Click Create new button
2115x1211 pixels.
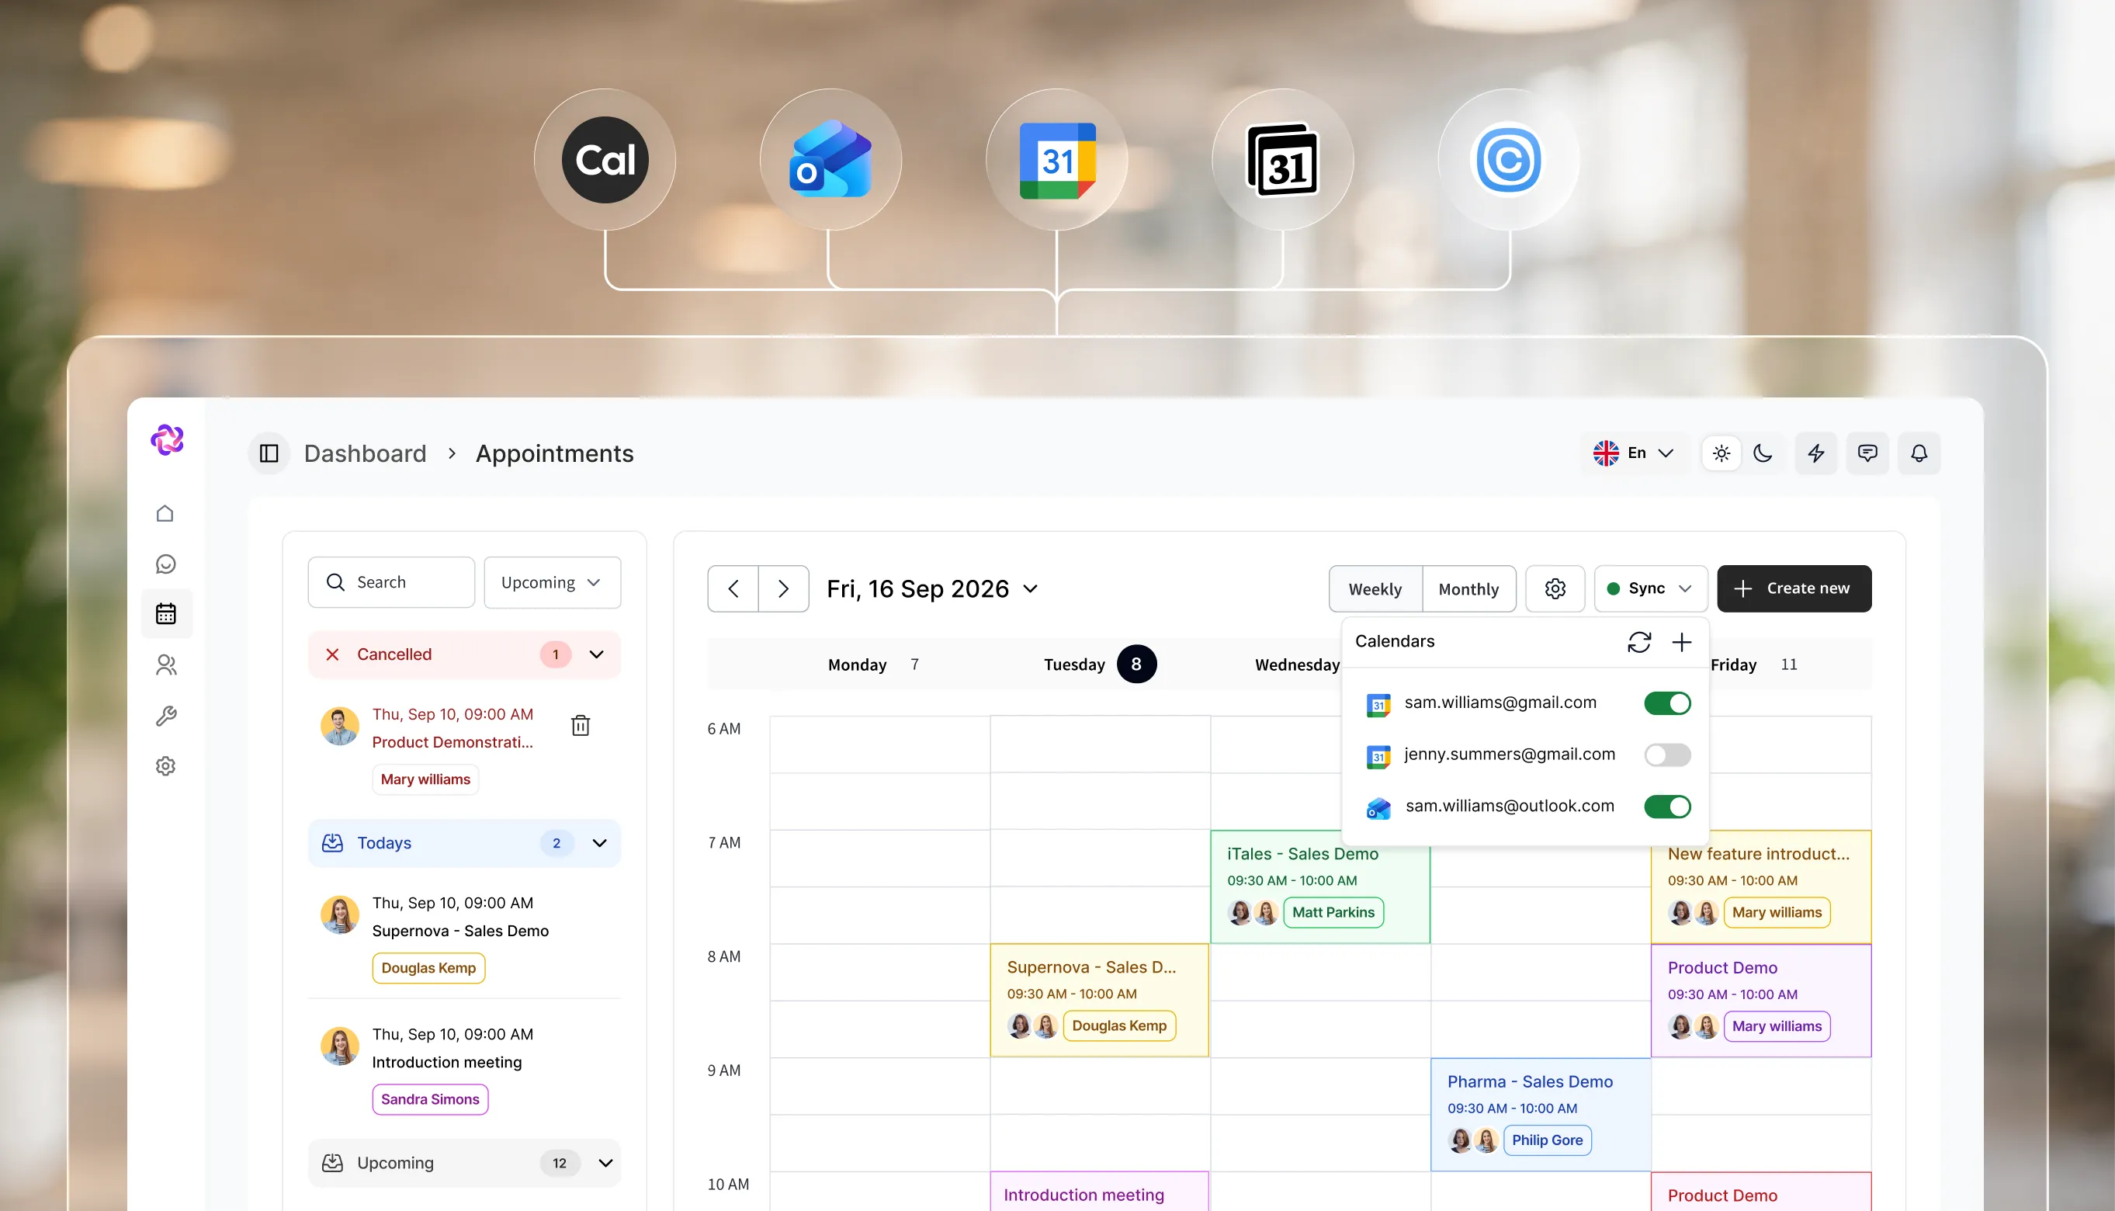[x=1794, y=589]
